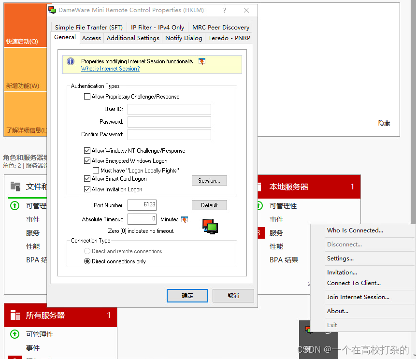Click the 本地服务器 tile header

point(309,187)
